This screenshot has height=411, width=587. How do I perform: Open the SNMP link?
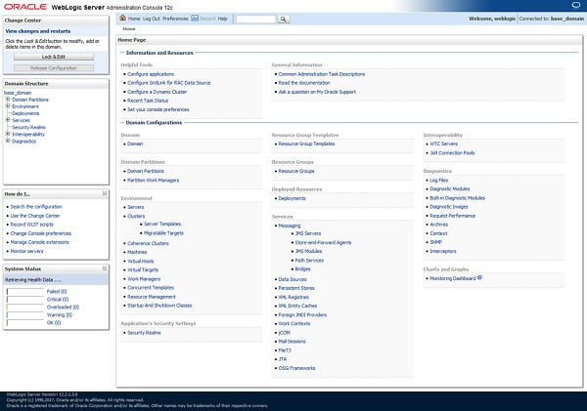coord(435,242)
